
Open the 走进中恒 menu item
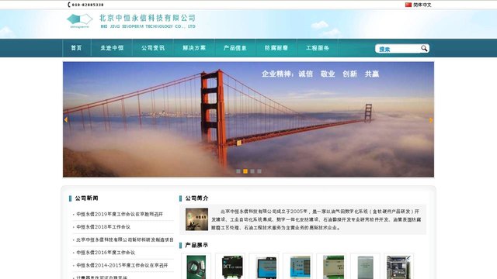click(112, 48)
